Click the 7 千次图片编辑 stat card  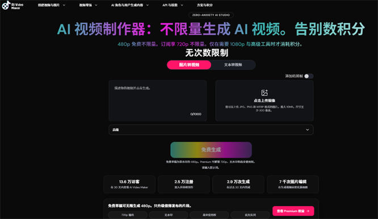click(293, 184)
